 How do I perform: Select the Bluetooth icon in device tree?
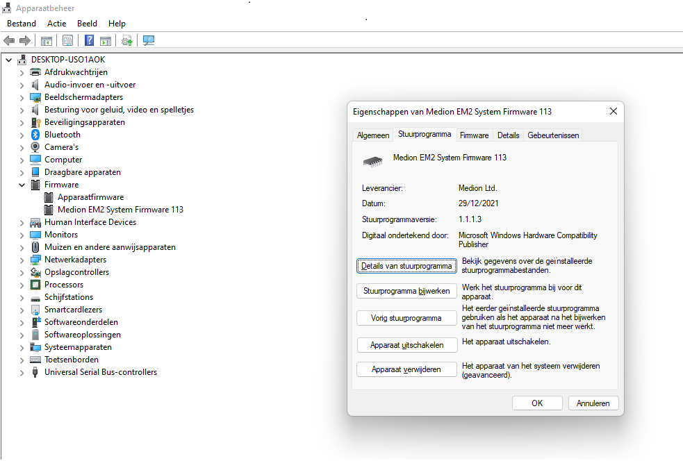coord(35,135)
